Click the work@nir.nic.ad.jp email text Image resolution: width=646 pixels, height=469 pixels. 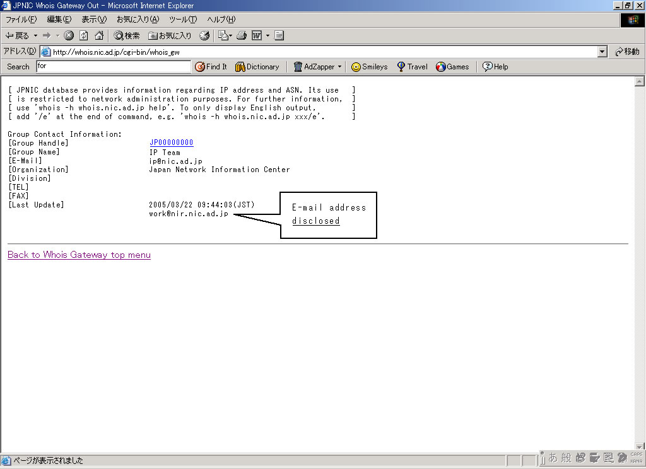[x=189, y=213]
